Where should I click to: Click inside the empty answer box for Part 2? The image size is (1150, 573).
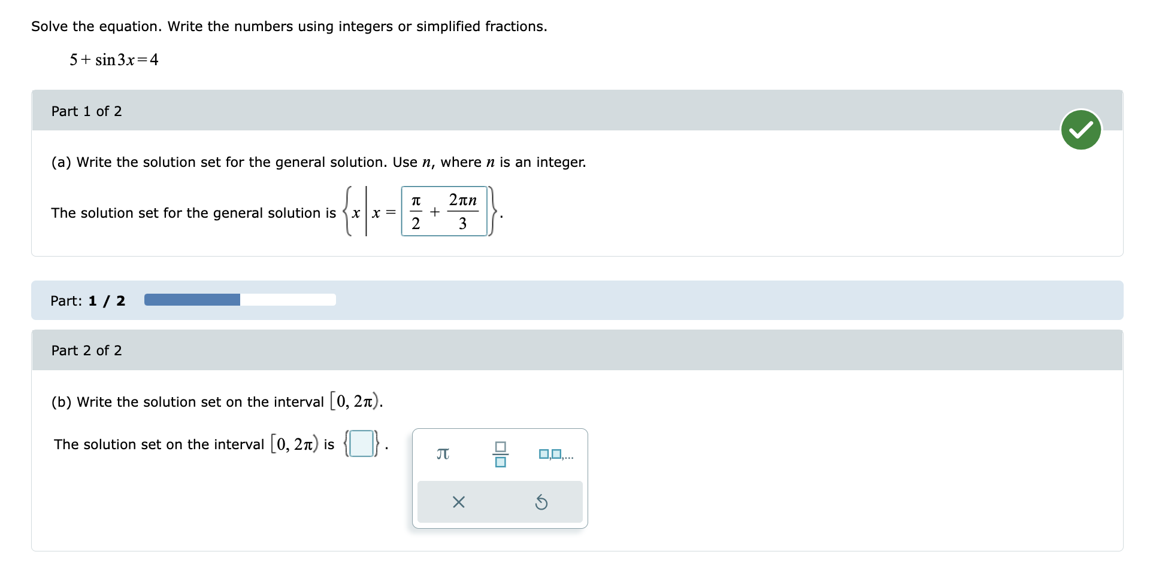click(x=361, y=443)
